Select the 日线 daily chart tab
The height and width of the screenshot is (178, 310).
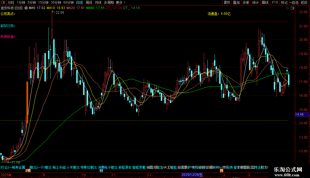pos(80,2)
